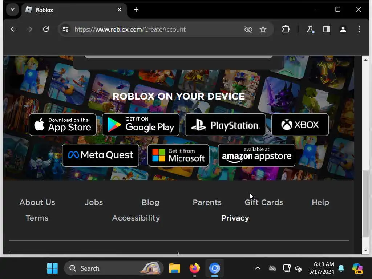
Task: Click the OneDrive cloud tray icon
Action: pyautogui.click(x=272, y=268)
